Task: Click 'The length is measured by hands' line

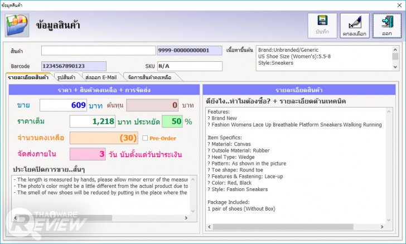Action: click(101, 179)
